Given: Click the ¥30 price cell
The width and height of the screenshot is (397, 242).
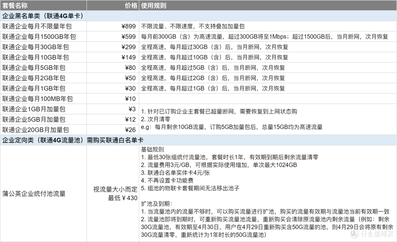Looking at the screenshot, I should point(113,88).
